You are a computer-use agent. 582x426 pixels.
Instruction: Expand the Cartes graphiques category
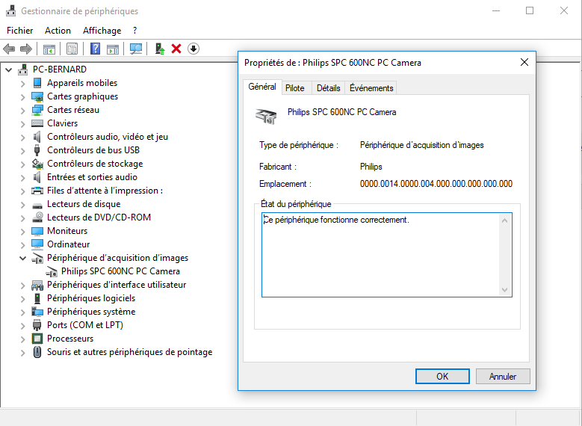point(22,97)
